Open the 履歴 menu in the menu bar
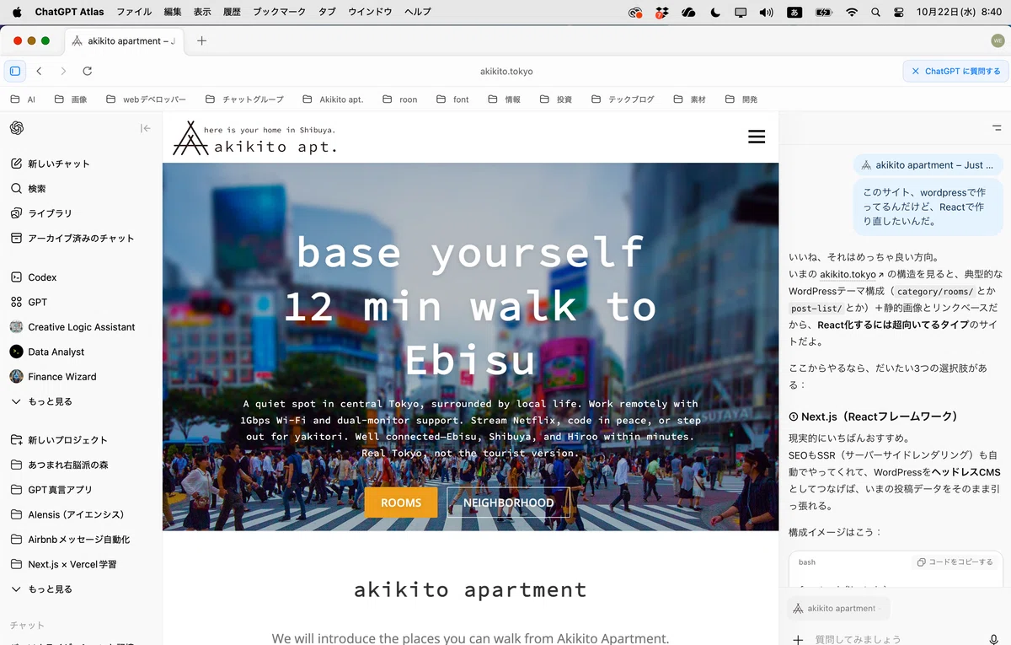1011x645 pixels. [230, 12]
